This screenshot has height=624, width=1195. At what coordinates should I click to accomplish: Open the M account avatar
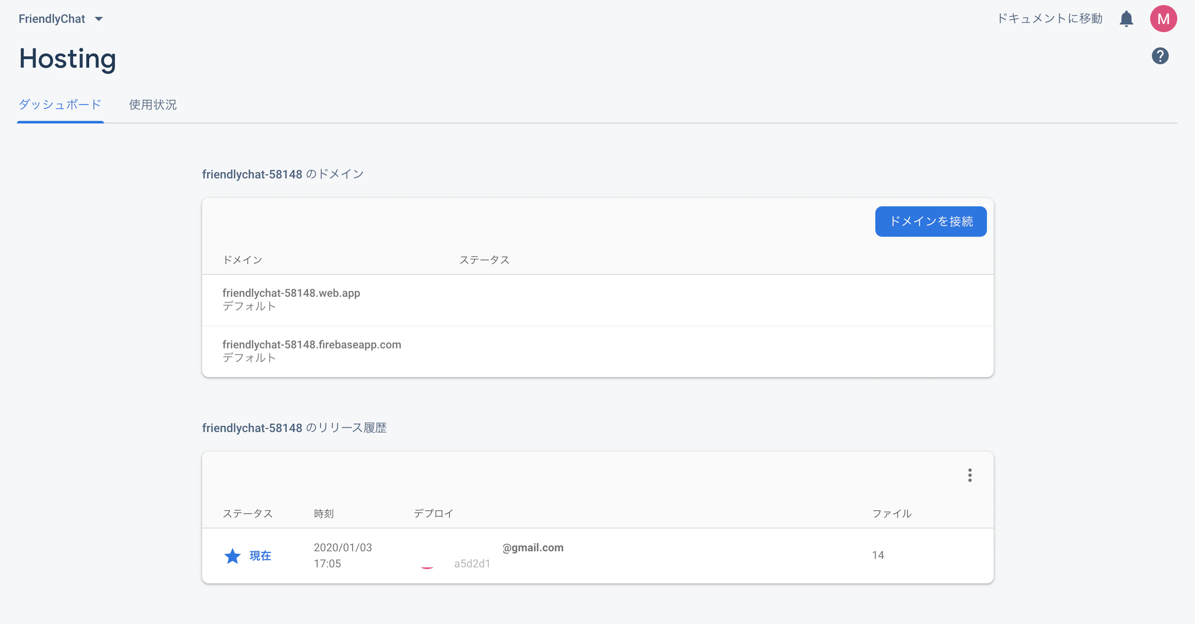click(x=1163, y=19)
